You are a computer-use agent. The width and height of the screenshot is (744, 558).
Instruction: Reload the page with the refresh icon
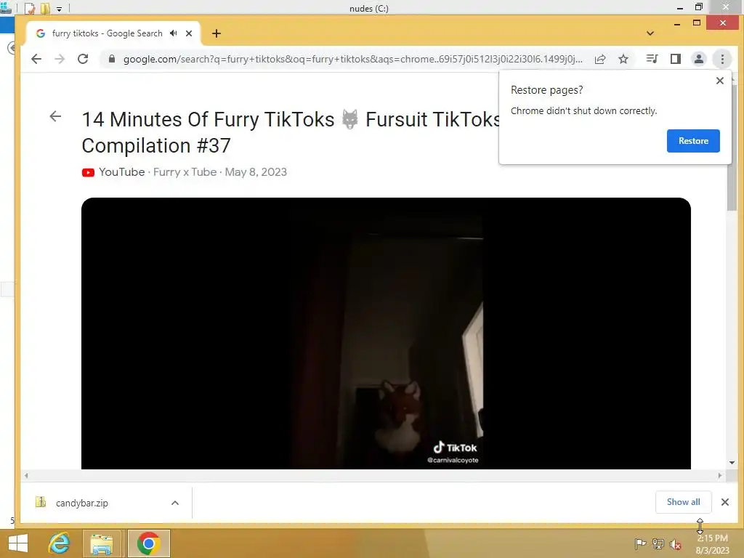click(83, 59)
